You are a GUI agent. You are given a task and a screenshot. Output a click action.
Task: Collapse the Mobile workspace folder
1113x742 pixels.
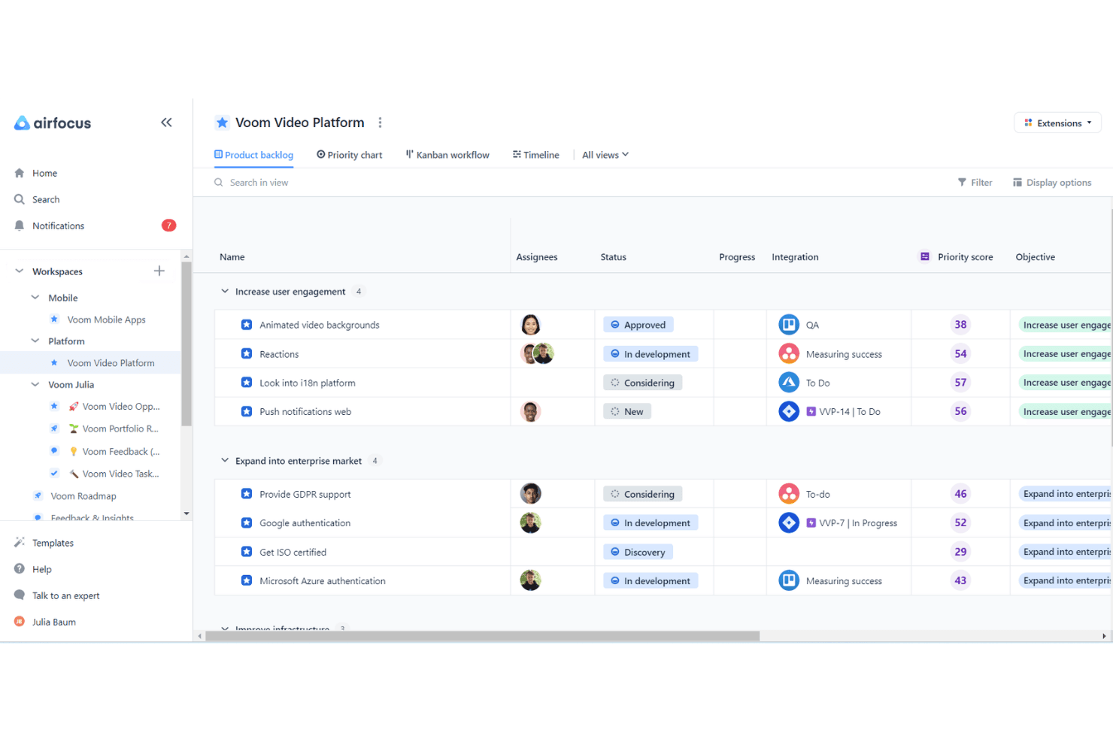(x=35, y=297)
